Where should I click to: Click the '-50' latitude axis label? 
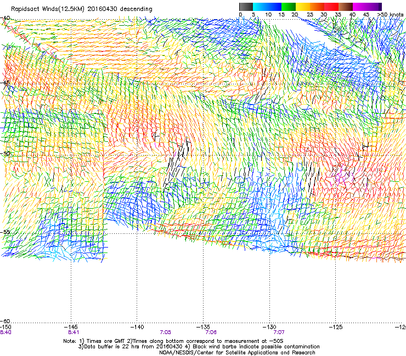click(5, 153)
